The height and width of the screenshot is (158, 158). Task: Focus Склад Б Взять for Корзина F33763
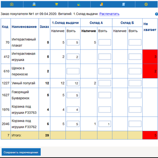pos(135,109)
